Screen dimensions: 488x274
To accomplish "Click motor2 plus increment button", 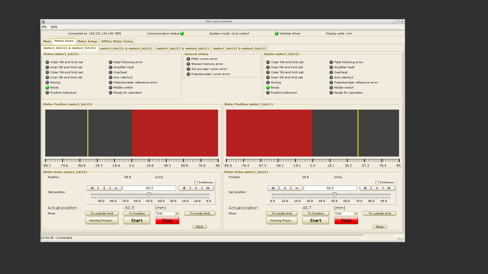I will [x=365, y=188].
